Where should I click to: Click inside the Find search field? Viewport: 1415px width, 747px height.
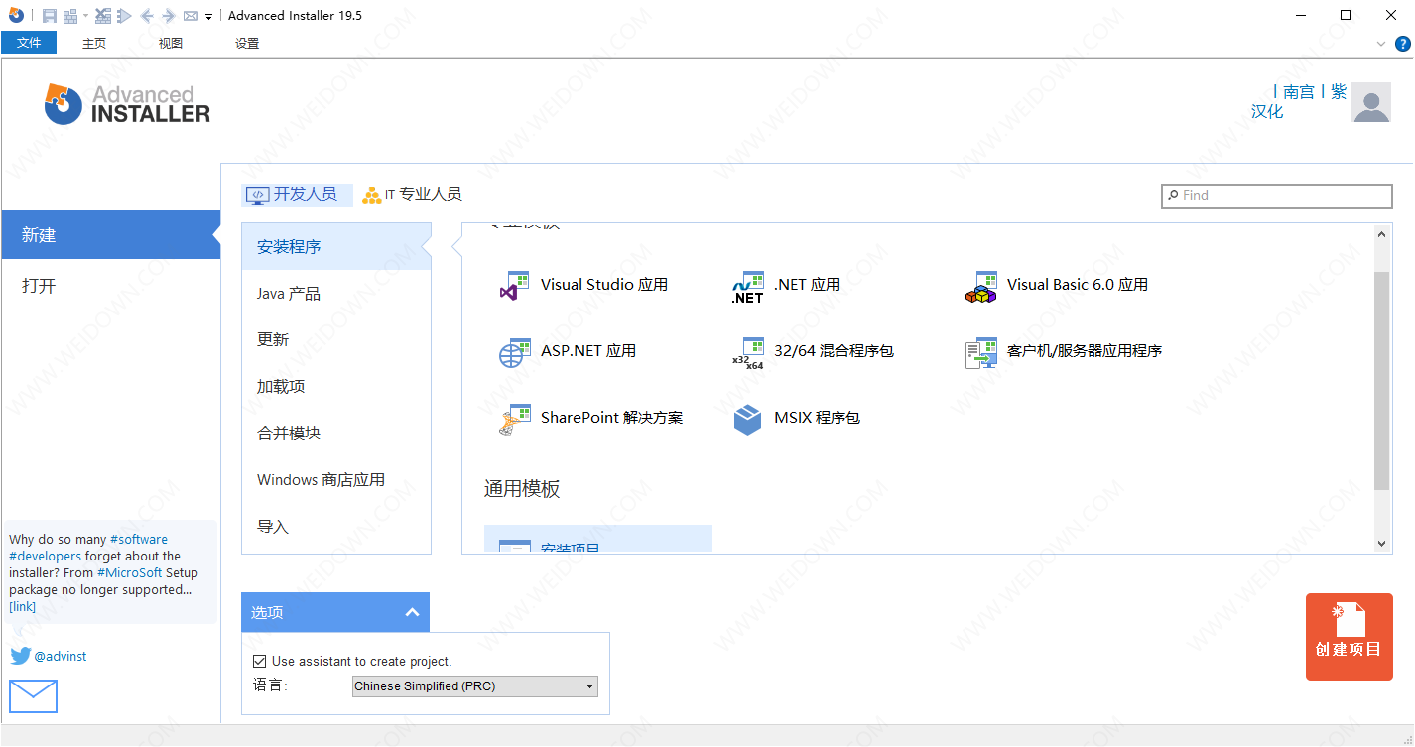(x=1276, y=195)
